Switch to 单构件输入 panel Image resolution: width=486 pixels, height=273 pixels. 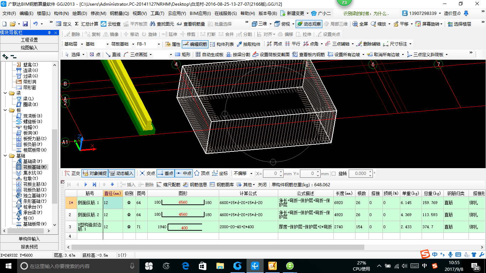click(29, 239)
